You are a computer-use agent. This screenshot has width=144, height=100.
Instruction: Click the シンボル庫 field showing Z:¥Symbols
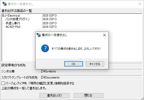[x=91, y=71]
